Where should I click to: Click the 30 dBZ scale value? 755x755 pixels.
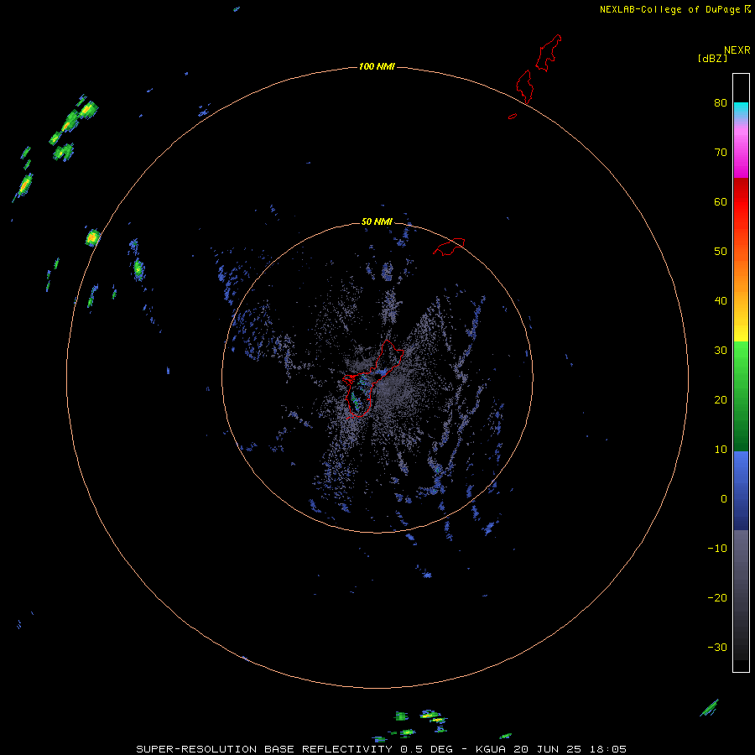721,351
